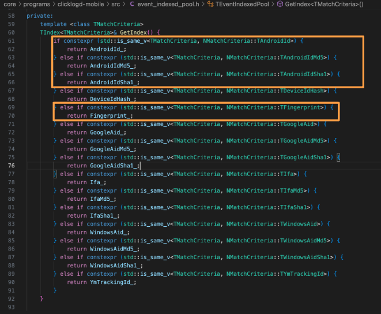This screenshot has width=381, height=314.
Task: Click line number 93
Action: coord(11,307)
